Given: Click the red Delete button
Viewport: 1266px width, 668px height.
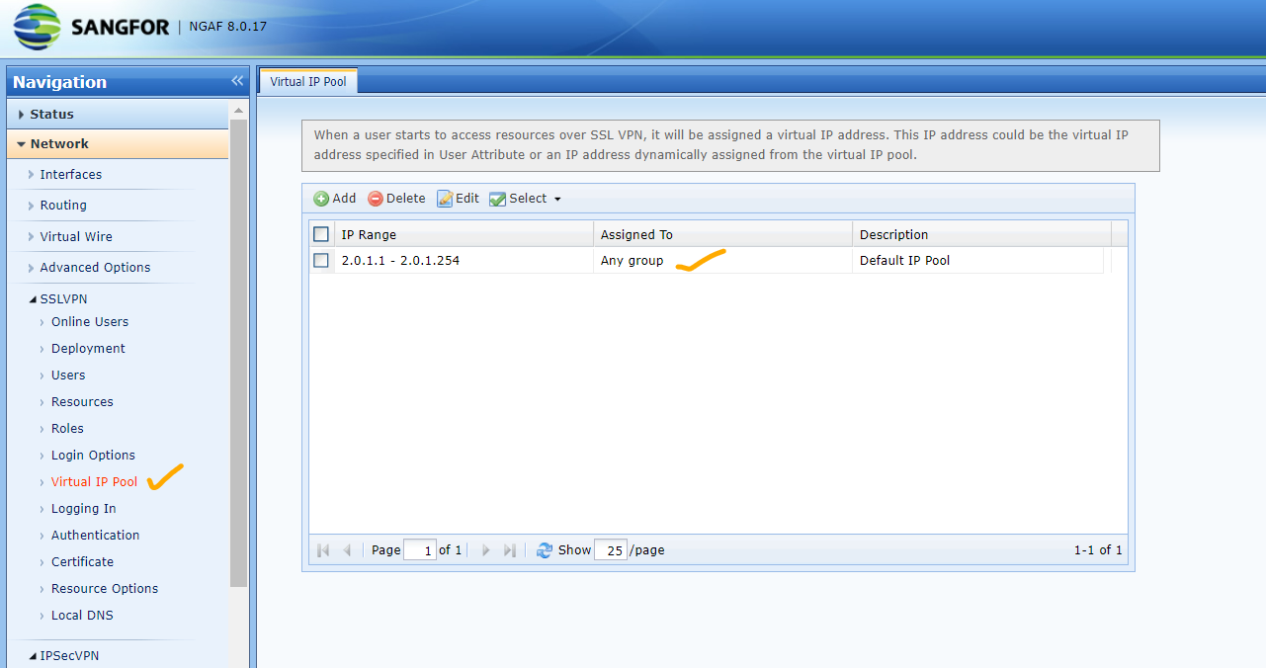Looking at the screenshot, I should (x=396, y=199).
